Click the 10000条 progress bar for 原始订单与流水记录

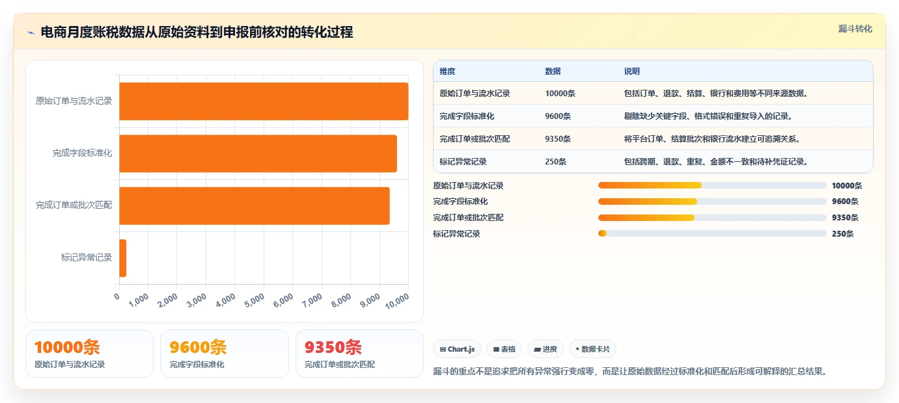(x=712, y=185)
